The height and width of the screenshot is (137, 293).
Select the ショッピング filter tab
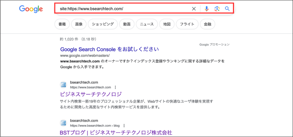click(103, 24)
